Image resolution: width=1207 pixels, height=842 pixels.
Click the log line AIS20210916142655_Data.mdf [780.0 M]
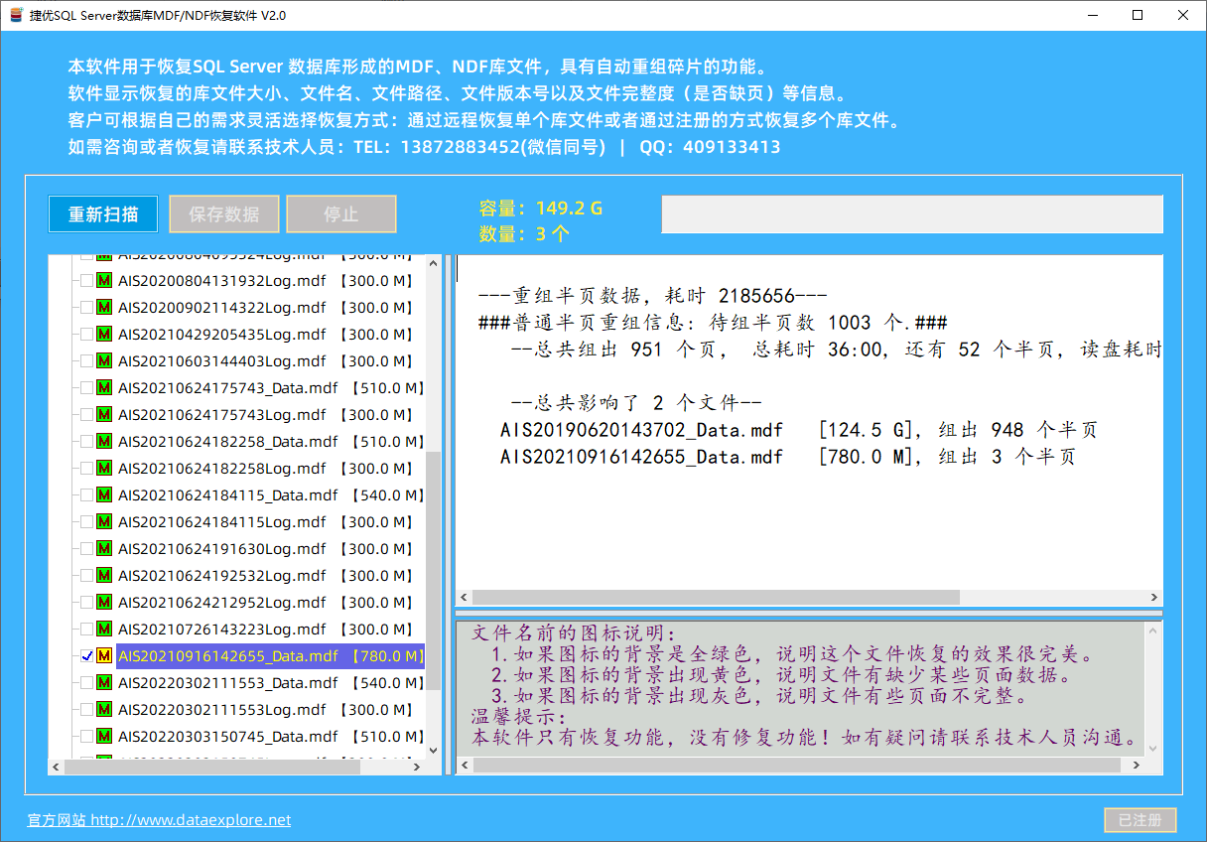(788, 457)
